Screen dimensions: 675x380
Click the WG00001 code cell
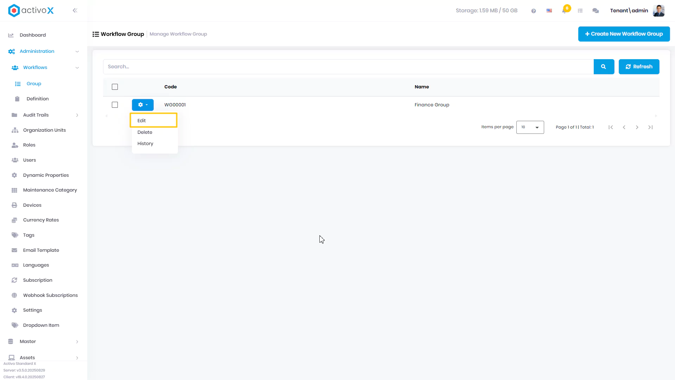click(175, 105)
